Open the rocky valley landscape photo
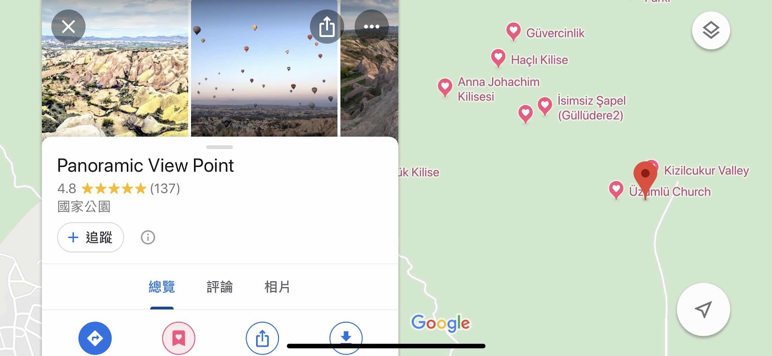Screen dimensions: 772x356 point(115,68)
